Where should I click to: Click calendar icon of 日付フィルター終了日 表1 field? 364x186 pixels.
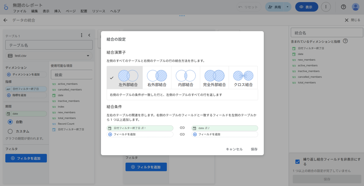point(110,128)
